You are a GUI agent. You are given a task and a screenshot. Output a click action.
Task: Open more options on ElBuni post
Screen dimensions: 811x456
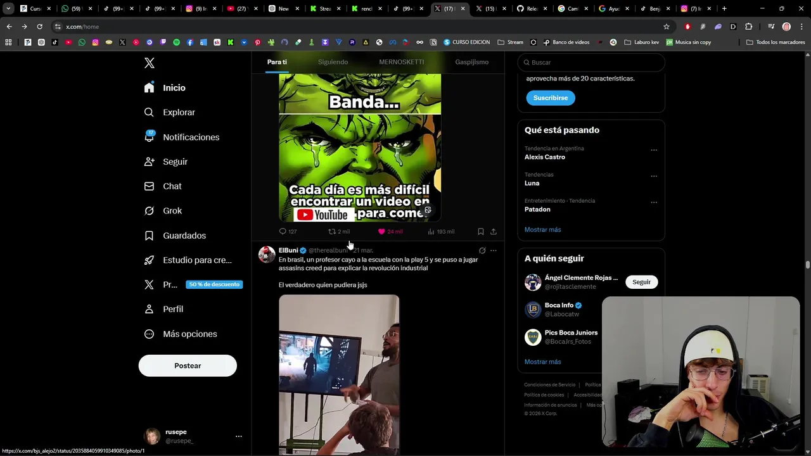494,250
